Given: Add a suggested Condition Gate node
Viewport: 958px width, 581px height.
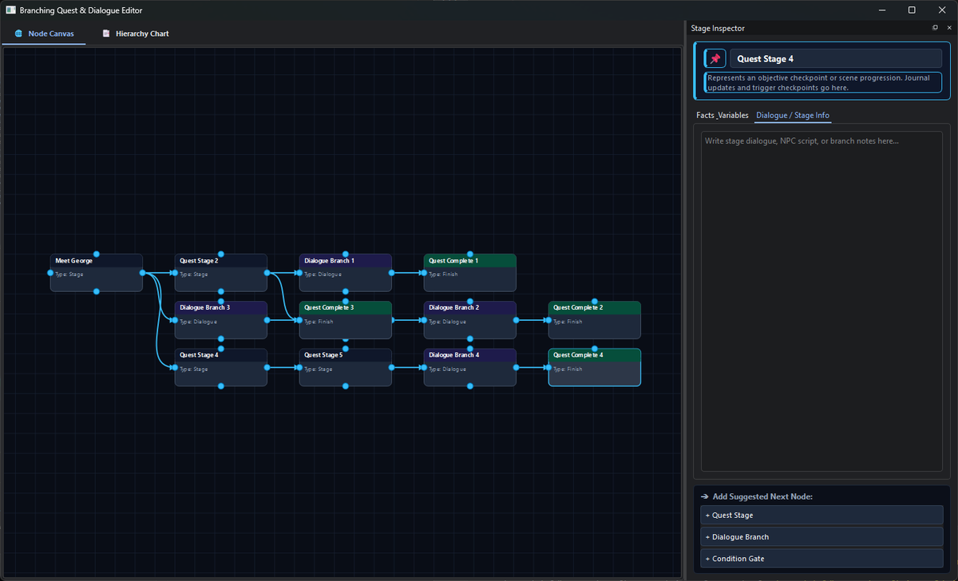Looking at the screenshot, I should (x=821, y=559).
